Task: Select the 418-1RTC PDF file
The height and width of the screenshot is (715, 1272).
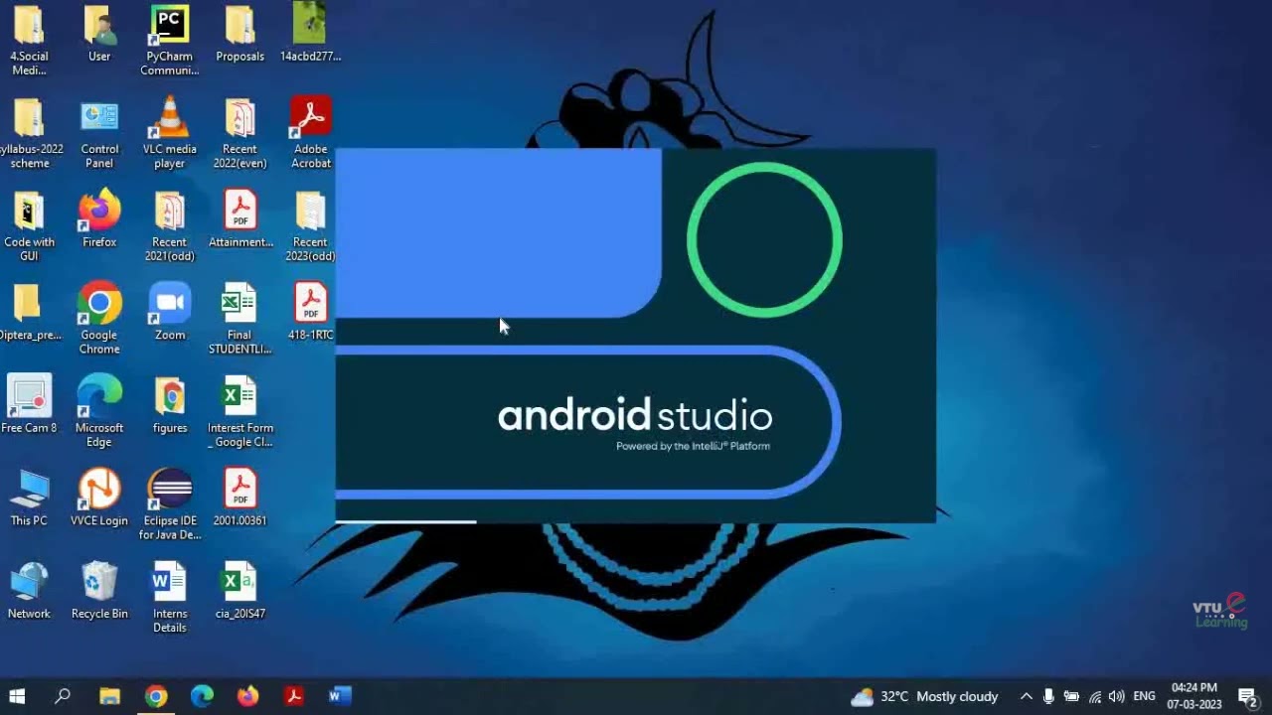Action: coord(311,312)
